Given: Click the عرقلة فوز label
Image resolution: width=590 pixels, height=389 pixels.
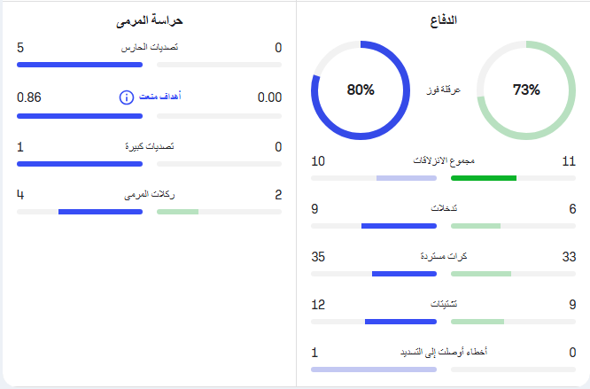Looking at the screenshot, I should tap(443, 89).
